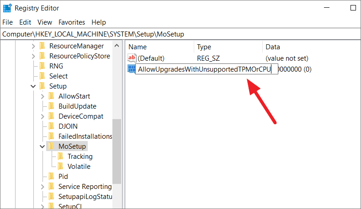
Task: Maximize the Registry Editor window
Action: click(x=353, y=8)
